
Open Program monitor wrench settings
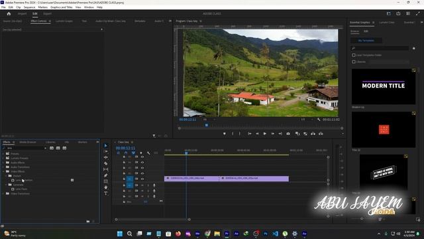pyautogui.click(x=319, y=119)
